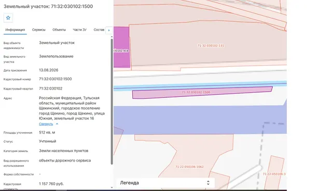Click cadastral number value 71:32:030102:1500
Image resolution: width=332 pixels, height=191 pixels.
56,79
